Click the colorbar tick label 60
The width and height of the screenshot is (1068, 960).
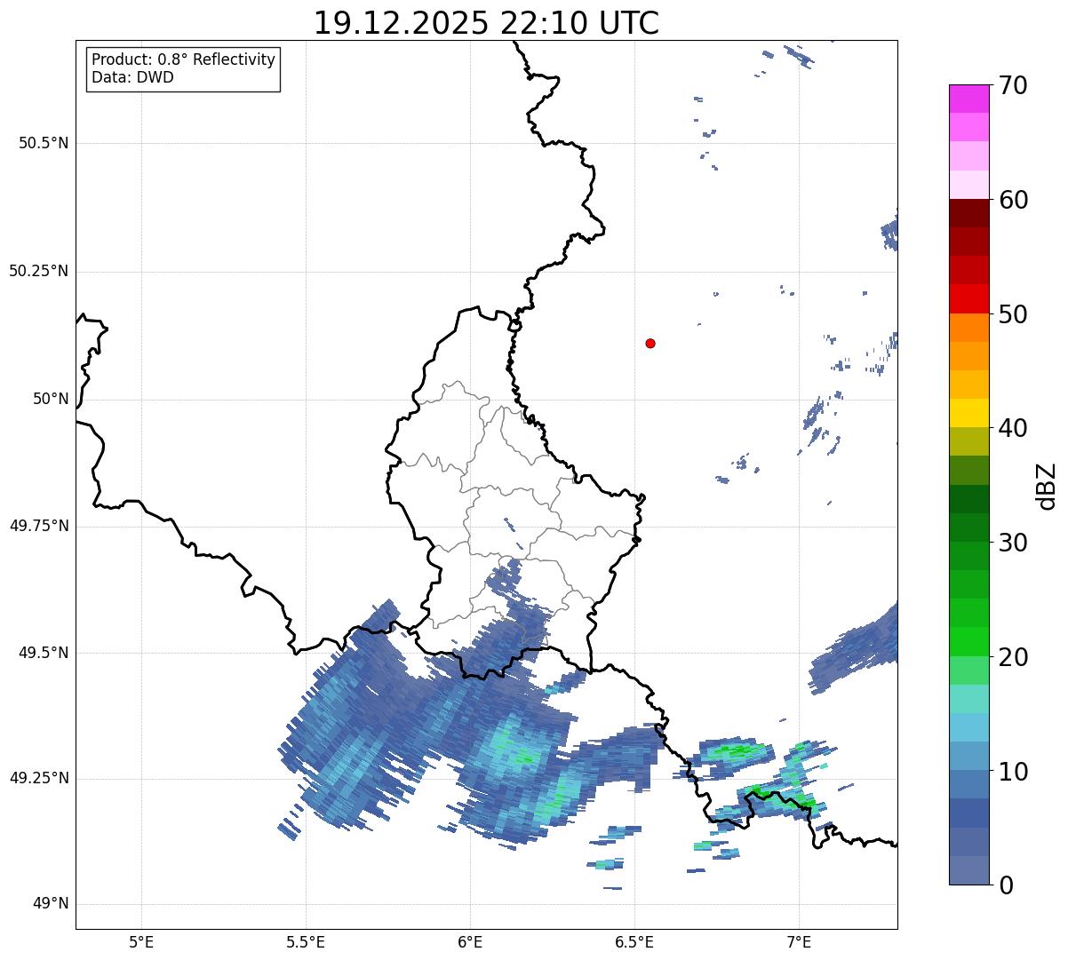tap(1013, 200)
